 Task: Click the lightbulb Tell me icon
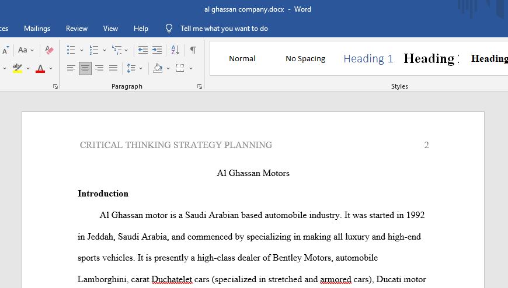tap(169, 29)
